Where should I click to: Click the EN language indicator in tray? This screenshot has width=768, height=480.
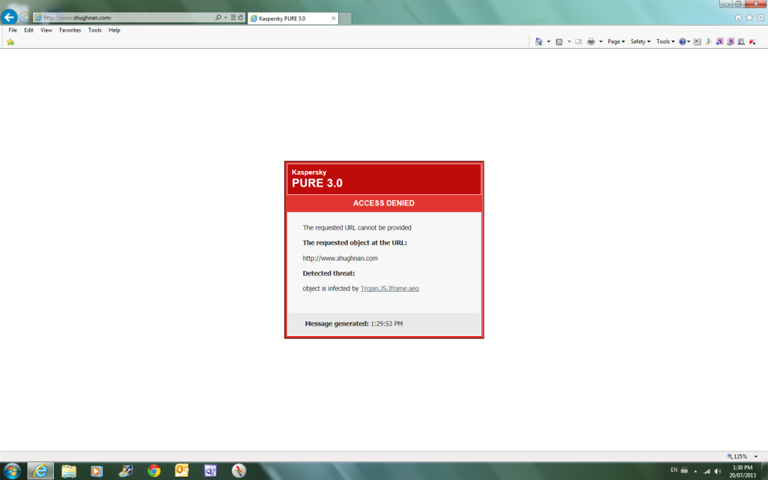coord(674,470)
